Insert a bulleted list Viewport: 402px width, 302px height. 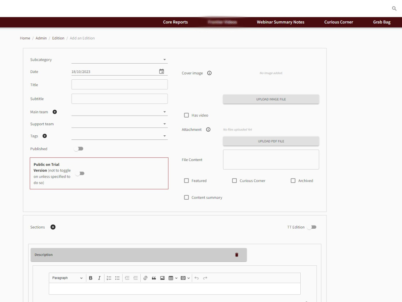point(117,278)
